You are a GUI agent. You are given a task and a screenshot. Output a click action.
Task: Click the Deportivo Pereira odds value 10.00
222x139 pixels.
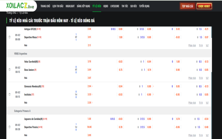pos(89,127)
